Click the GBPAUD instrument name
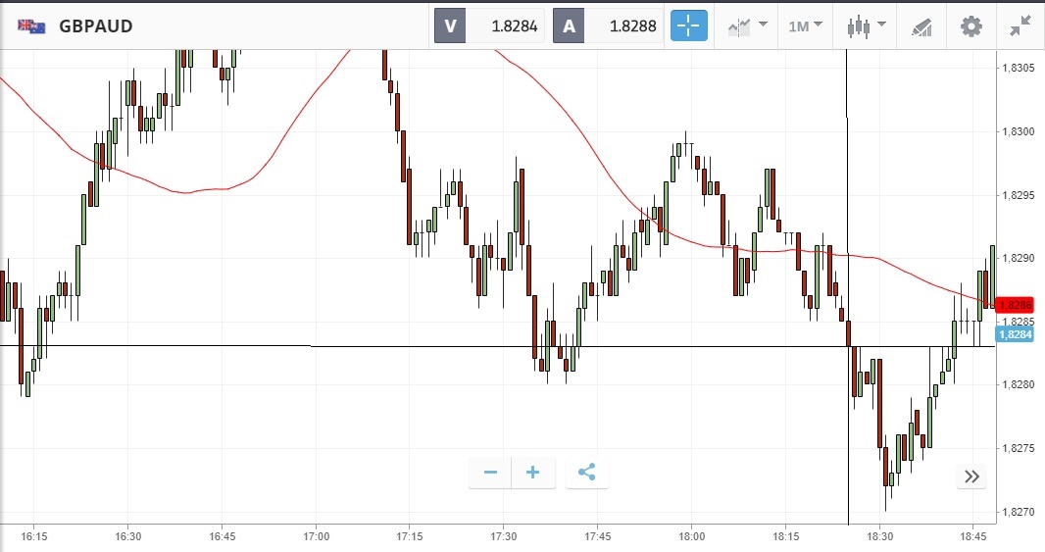The image size is (1045, 552). [96, 26]
